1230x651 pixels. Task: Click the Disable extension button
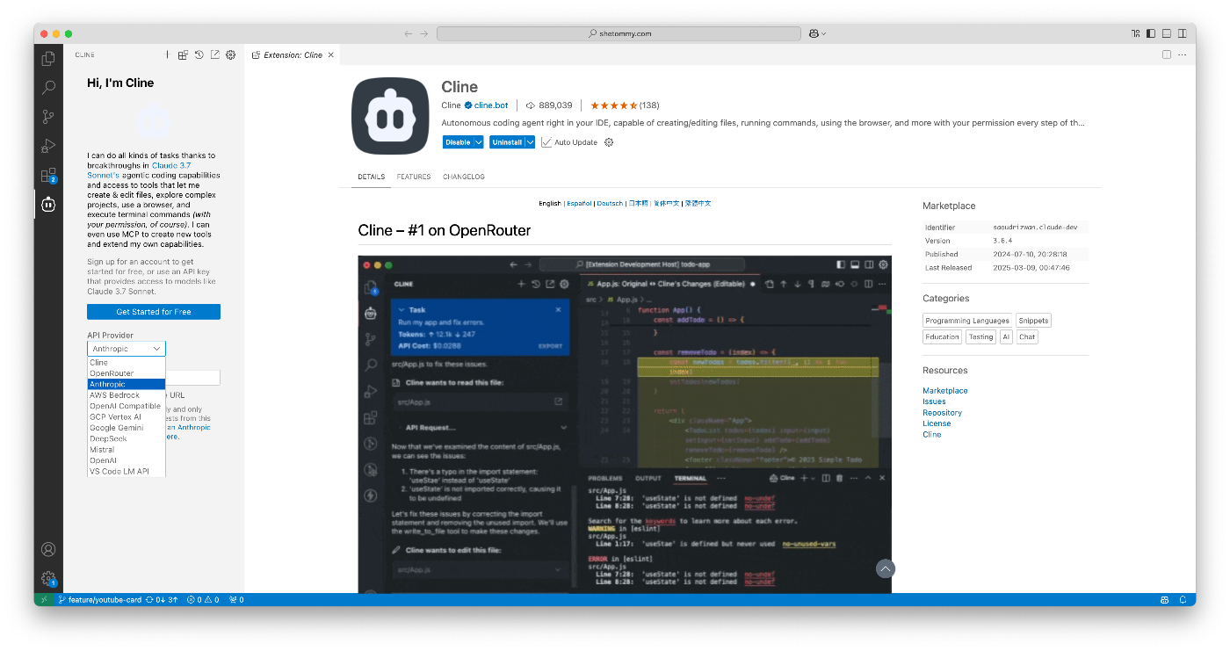pos(458,142)
